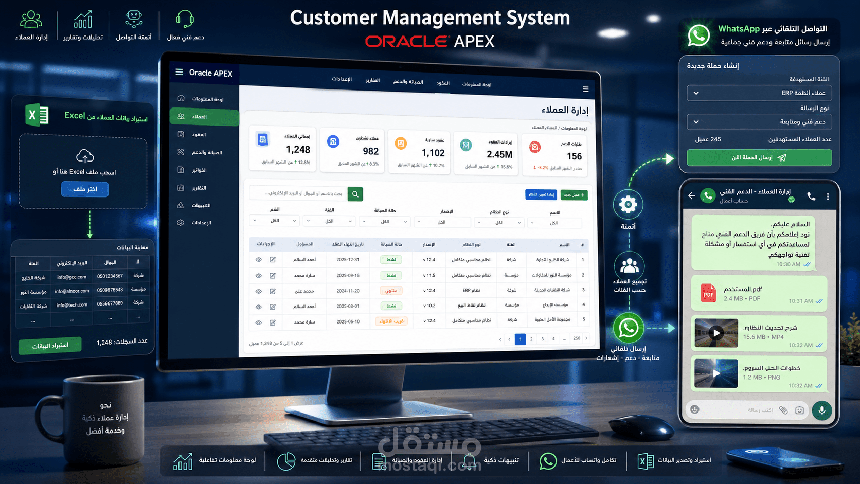Open sidebar item العقود (Contracts)
Screen dimensions: 860x484
coord(204,134)
